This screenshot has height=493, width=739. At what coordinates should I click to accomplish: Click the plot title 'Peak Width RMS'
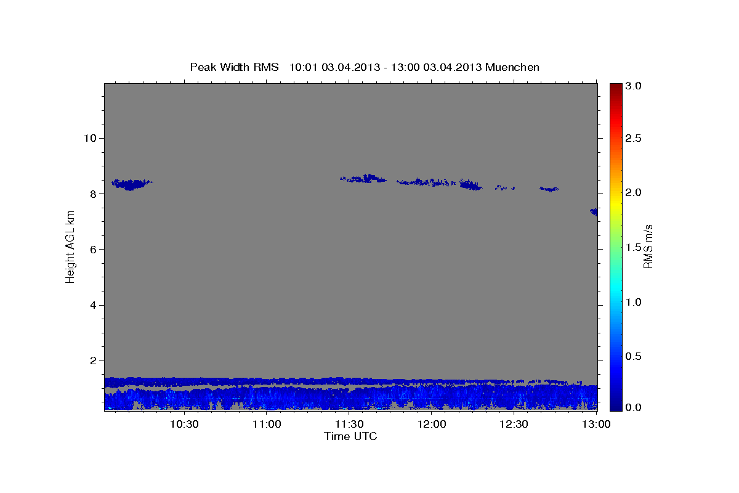pyautogui.click(x=234, y=67)
